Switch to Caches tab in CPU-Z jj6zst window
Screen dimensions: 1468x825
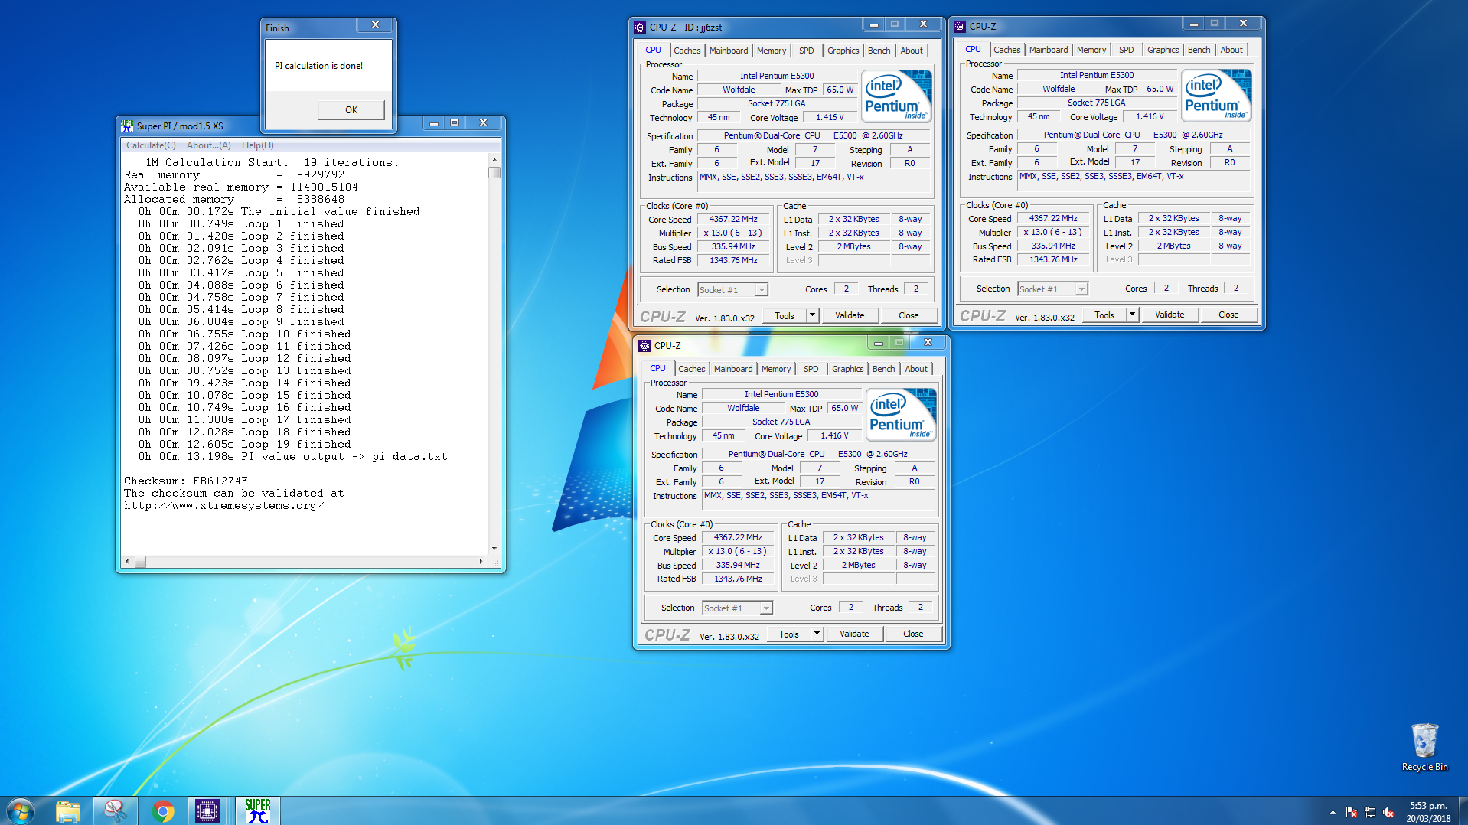[687, 51]
